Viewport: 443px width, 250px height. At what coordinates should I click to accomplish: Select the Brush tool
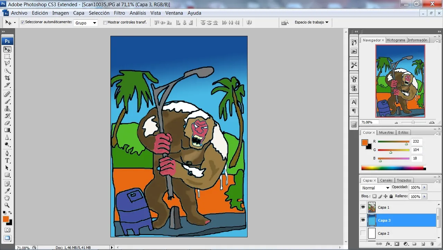7,101
